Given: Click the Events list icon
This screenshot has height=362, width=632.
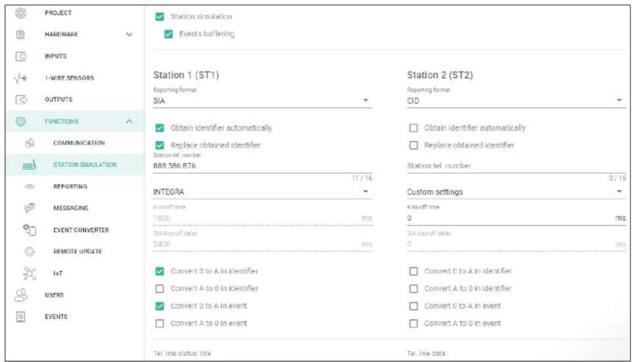Looking at the screenshot, I should pos(21,317).
